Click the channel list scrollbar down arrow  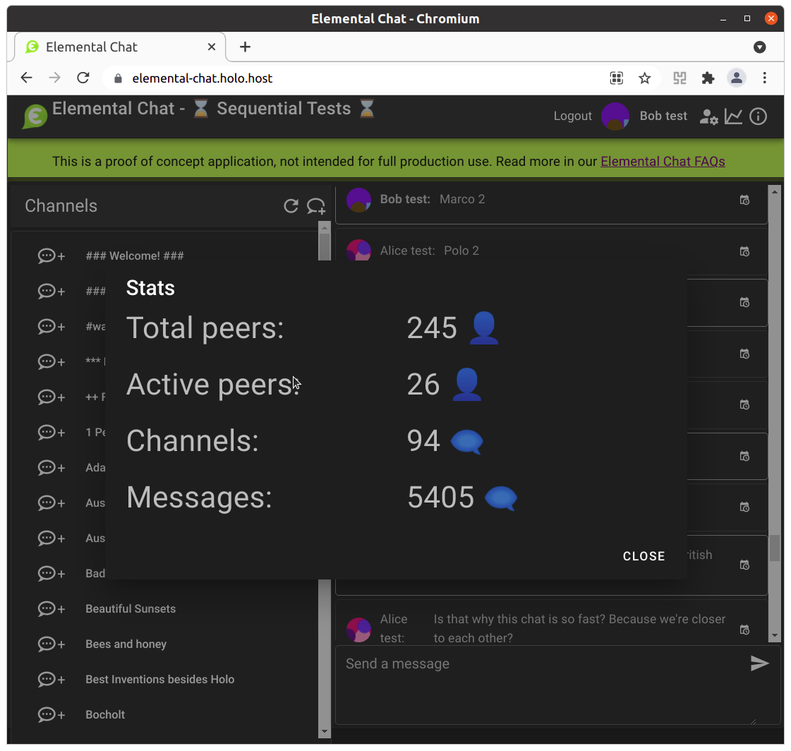[325, 731]
